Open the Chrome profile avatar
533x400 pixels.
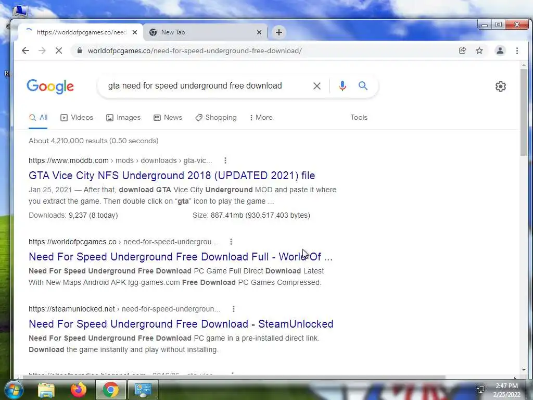500,51
